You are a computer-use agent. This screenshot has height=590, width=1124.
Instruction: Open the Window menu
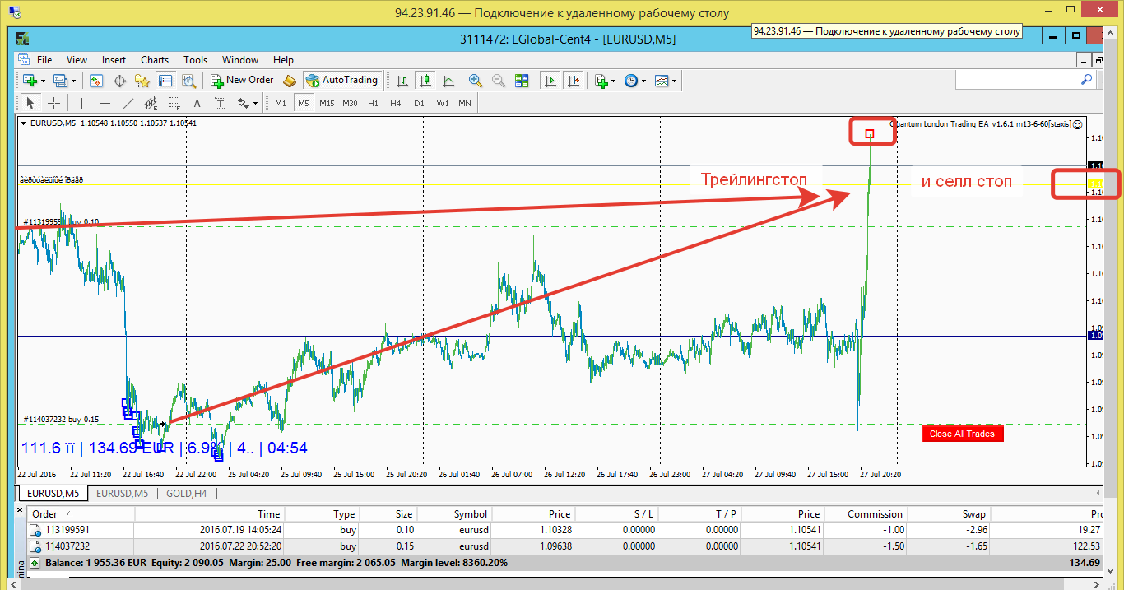coord(240,59)
